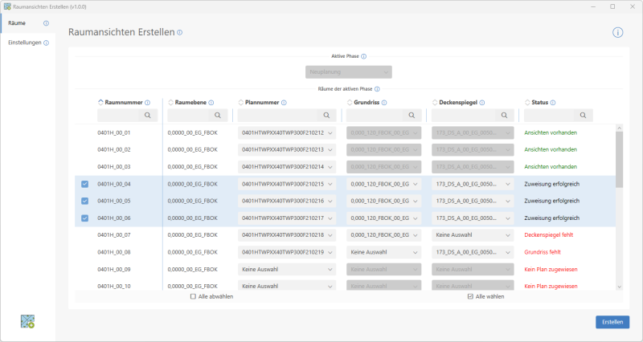Click the search icon in Plannummer filter

pos(330,116)
